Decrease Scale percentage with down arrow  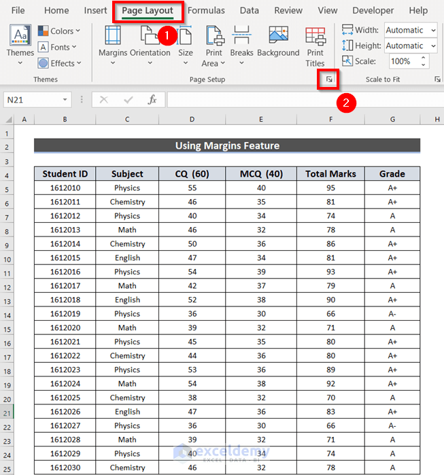424,65
